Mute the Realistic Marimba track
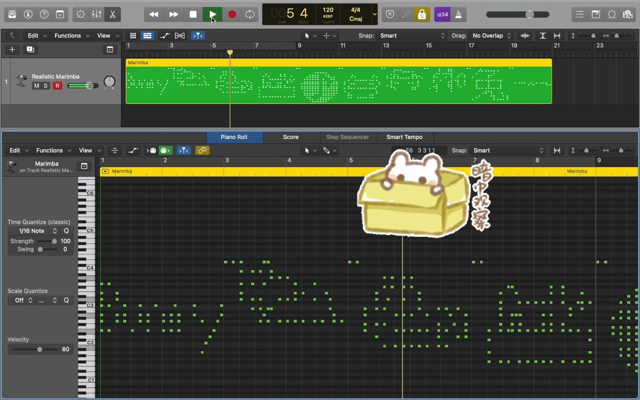The width and height of the screenshot is (640, 400). pos(37,86)
